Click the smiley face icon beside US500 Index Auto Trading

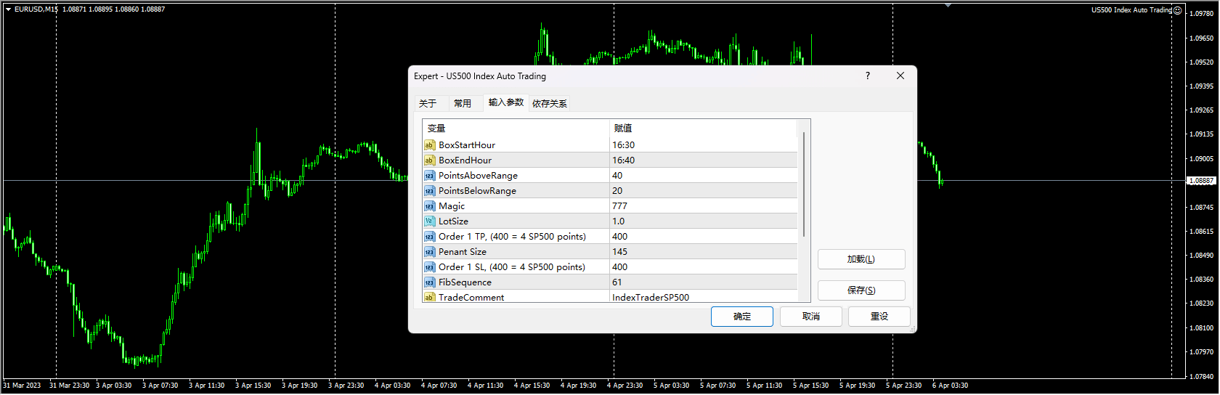(x=1177, y=10)
